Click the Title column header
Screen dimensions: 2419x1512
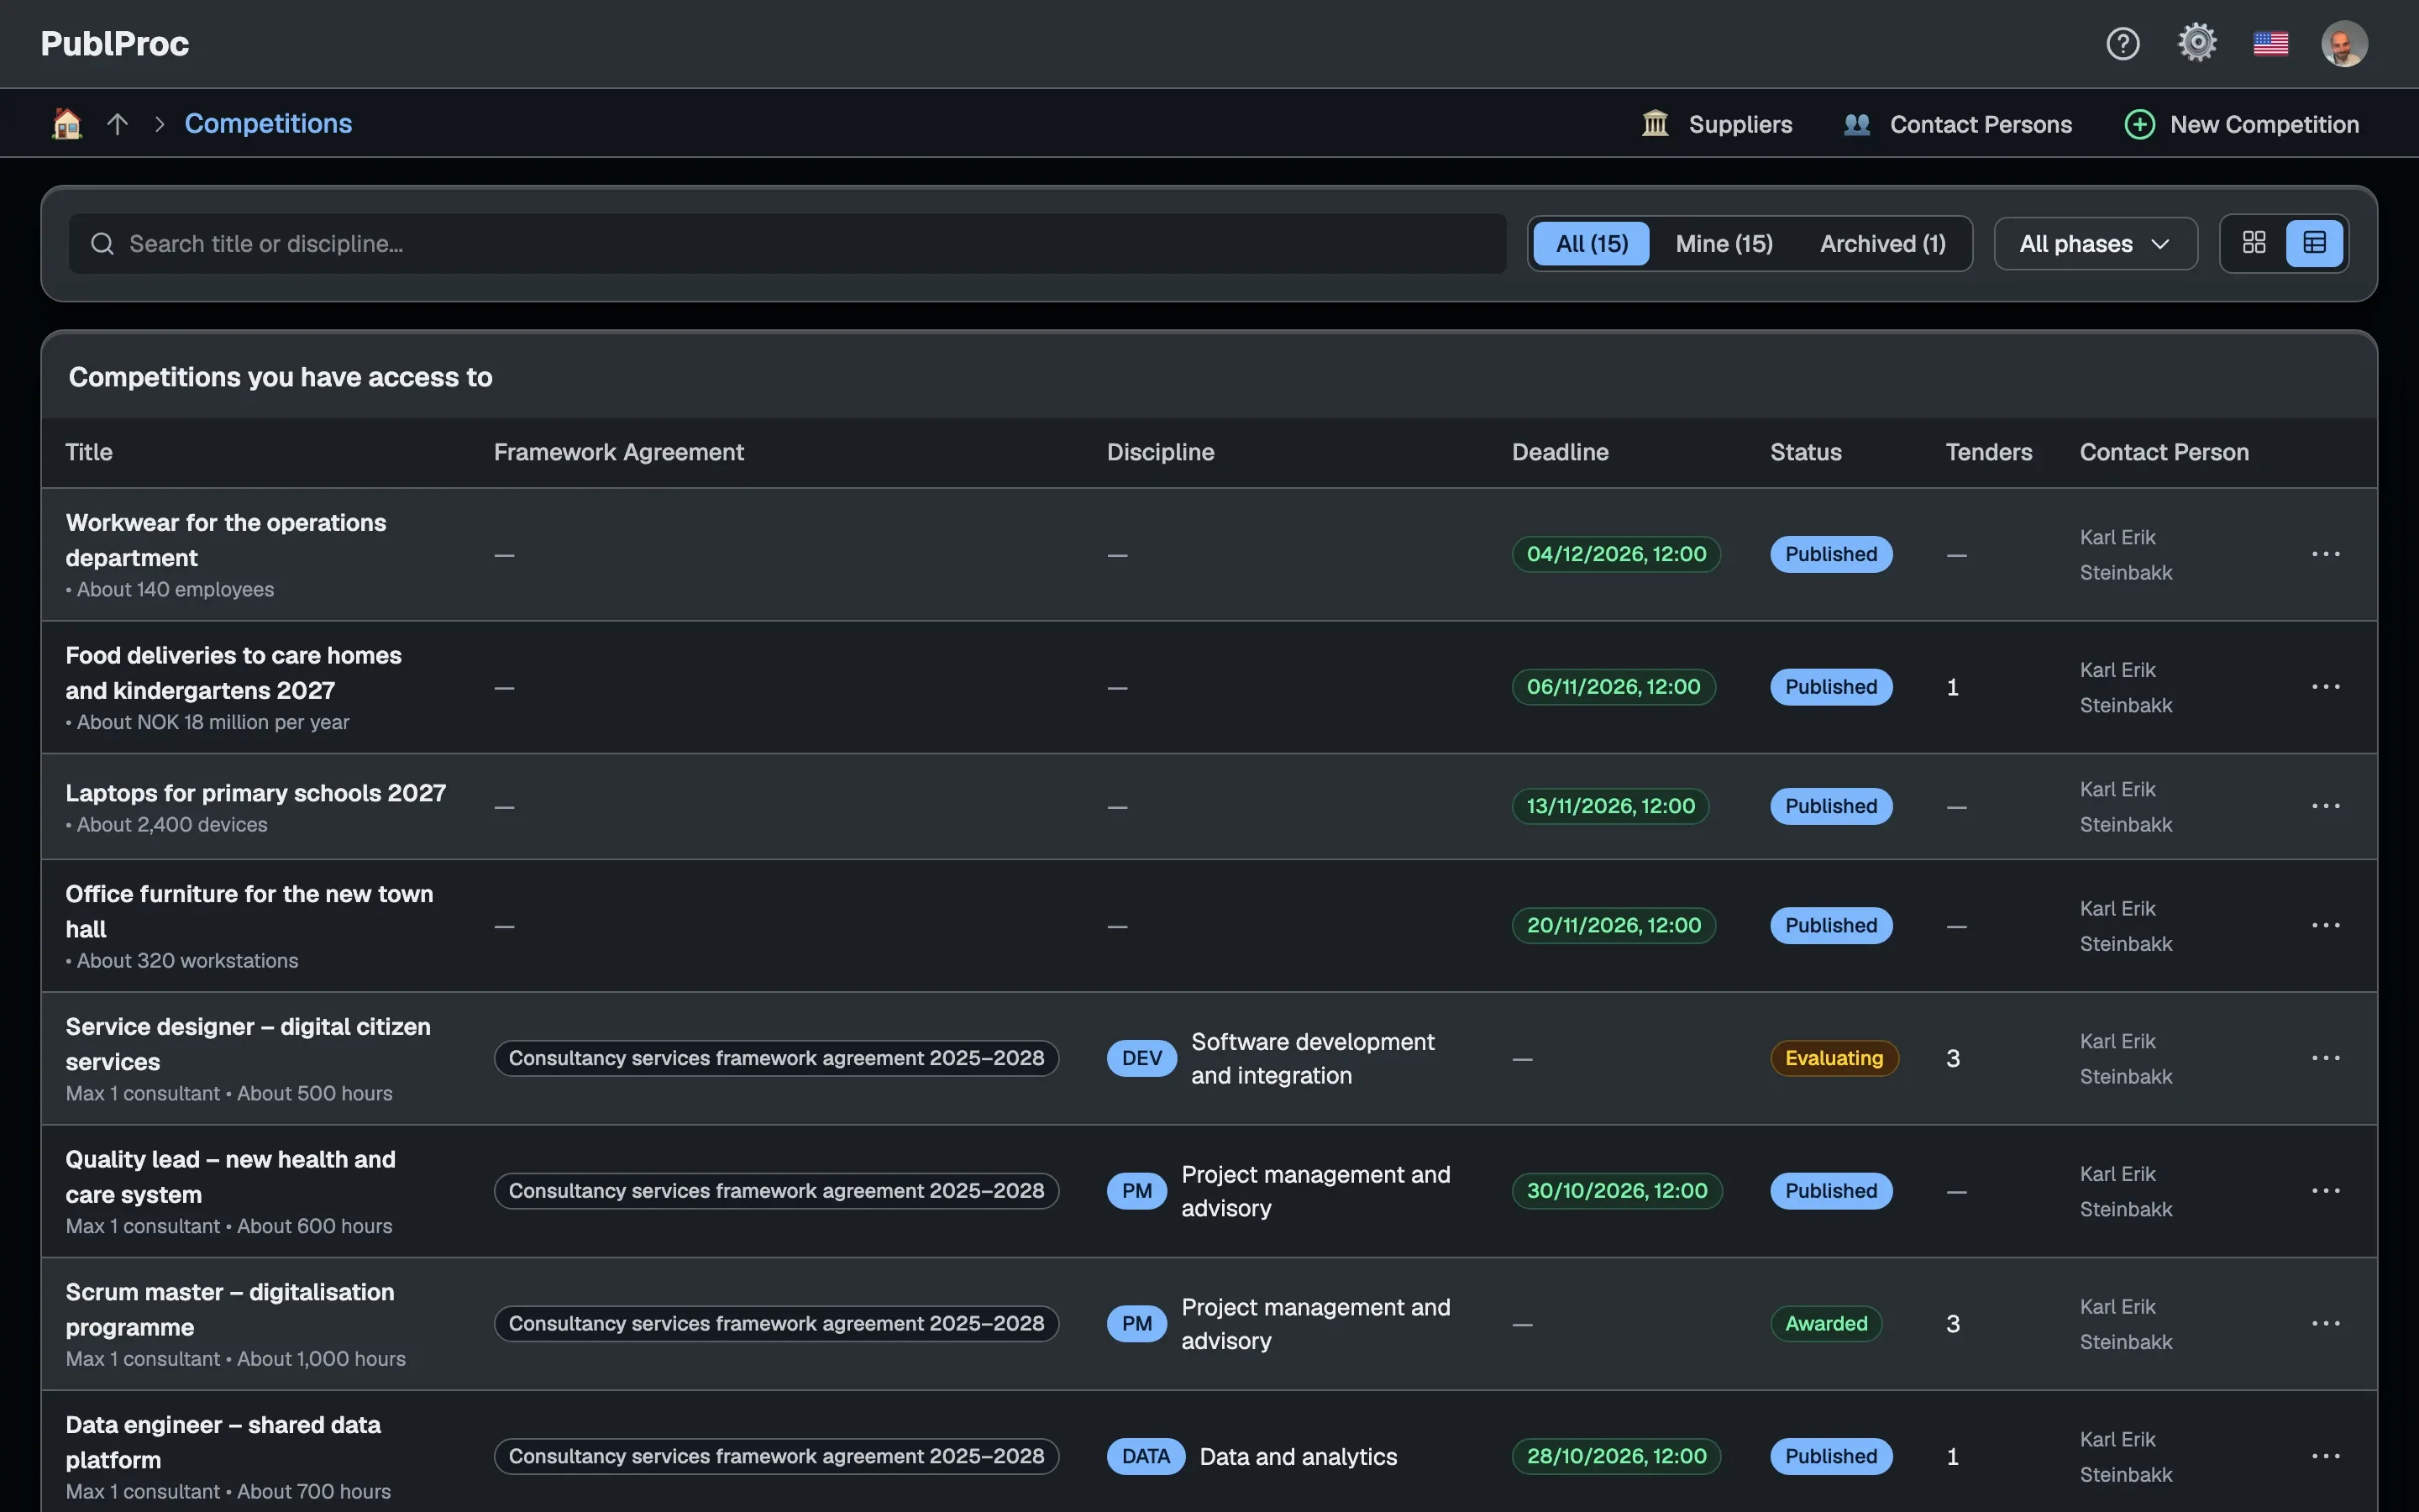click(x=89, y=452)
